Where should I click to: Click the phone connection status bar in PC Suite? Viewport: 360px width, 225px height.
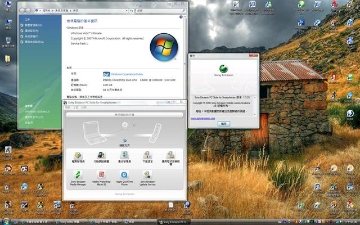click(124, 115)
